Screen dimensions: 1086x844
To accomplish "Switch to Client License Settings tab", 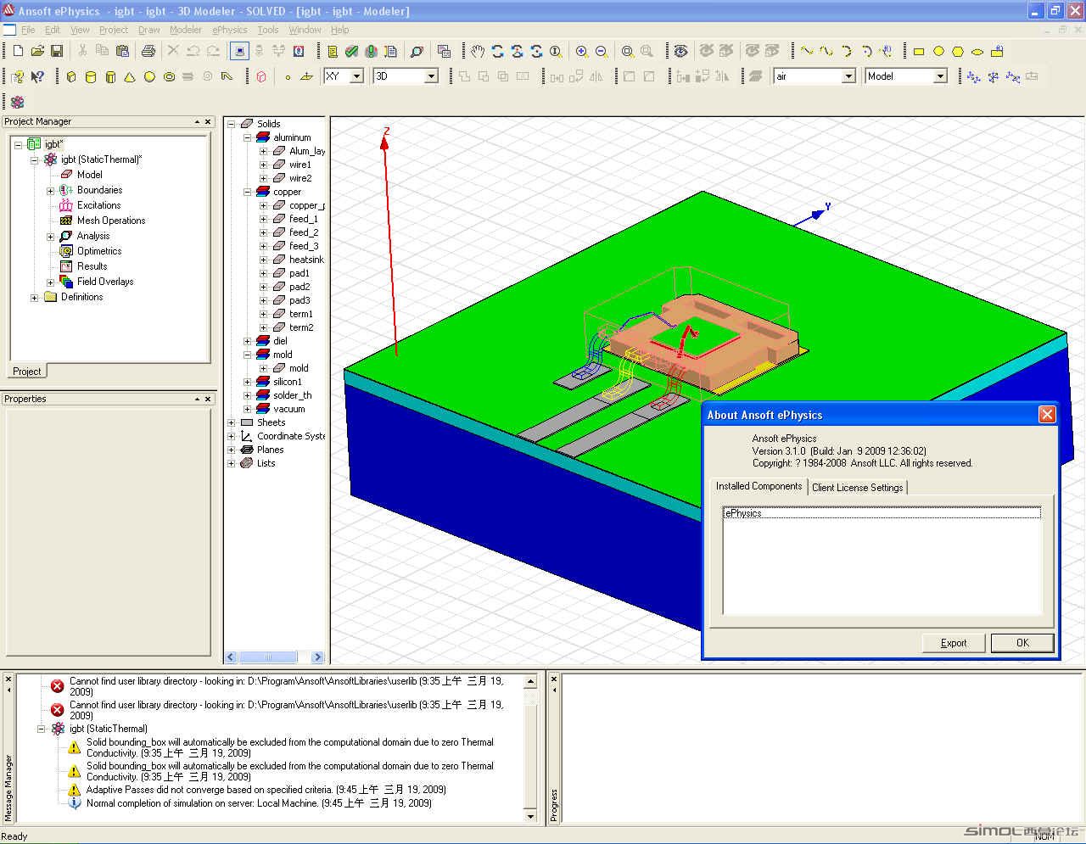I will pos(857,488).
